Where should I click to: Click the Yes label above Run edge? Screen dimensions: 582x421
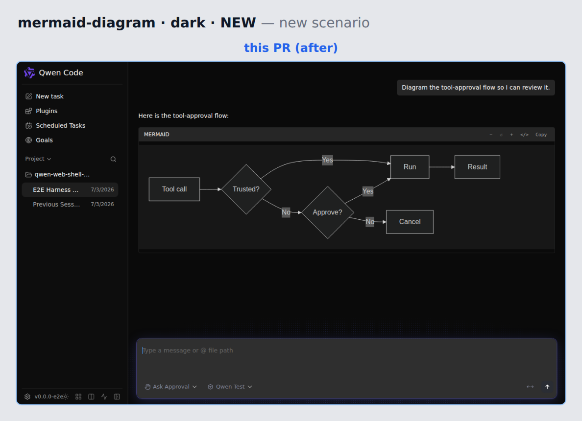[x=327, y=160]
